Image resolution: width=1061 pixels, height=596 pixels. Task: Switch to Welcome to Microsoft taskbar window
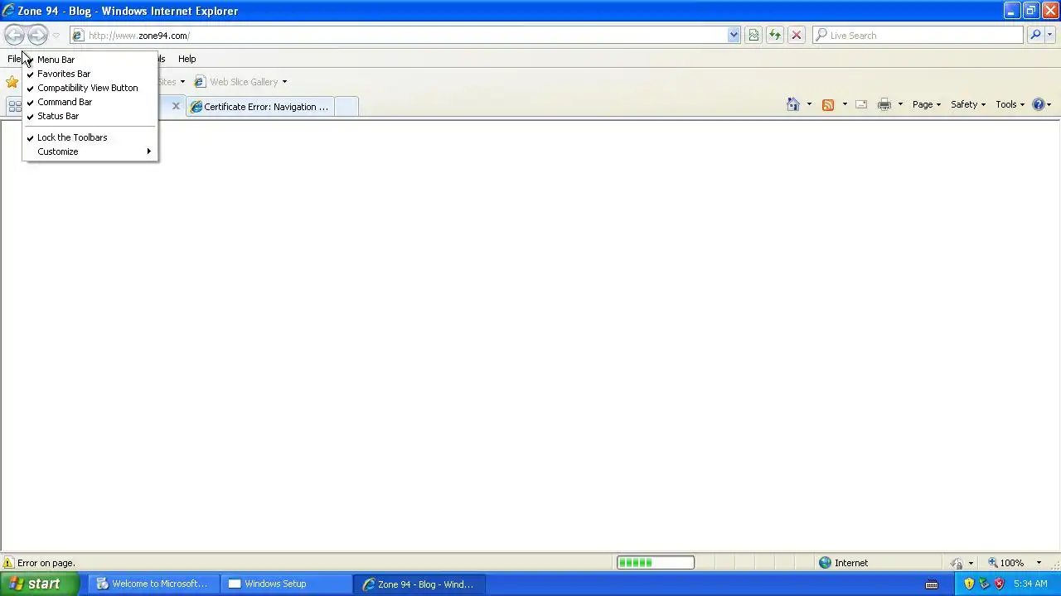pyautogui.click(x=153, y=584)
